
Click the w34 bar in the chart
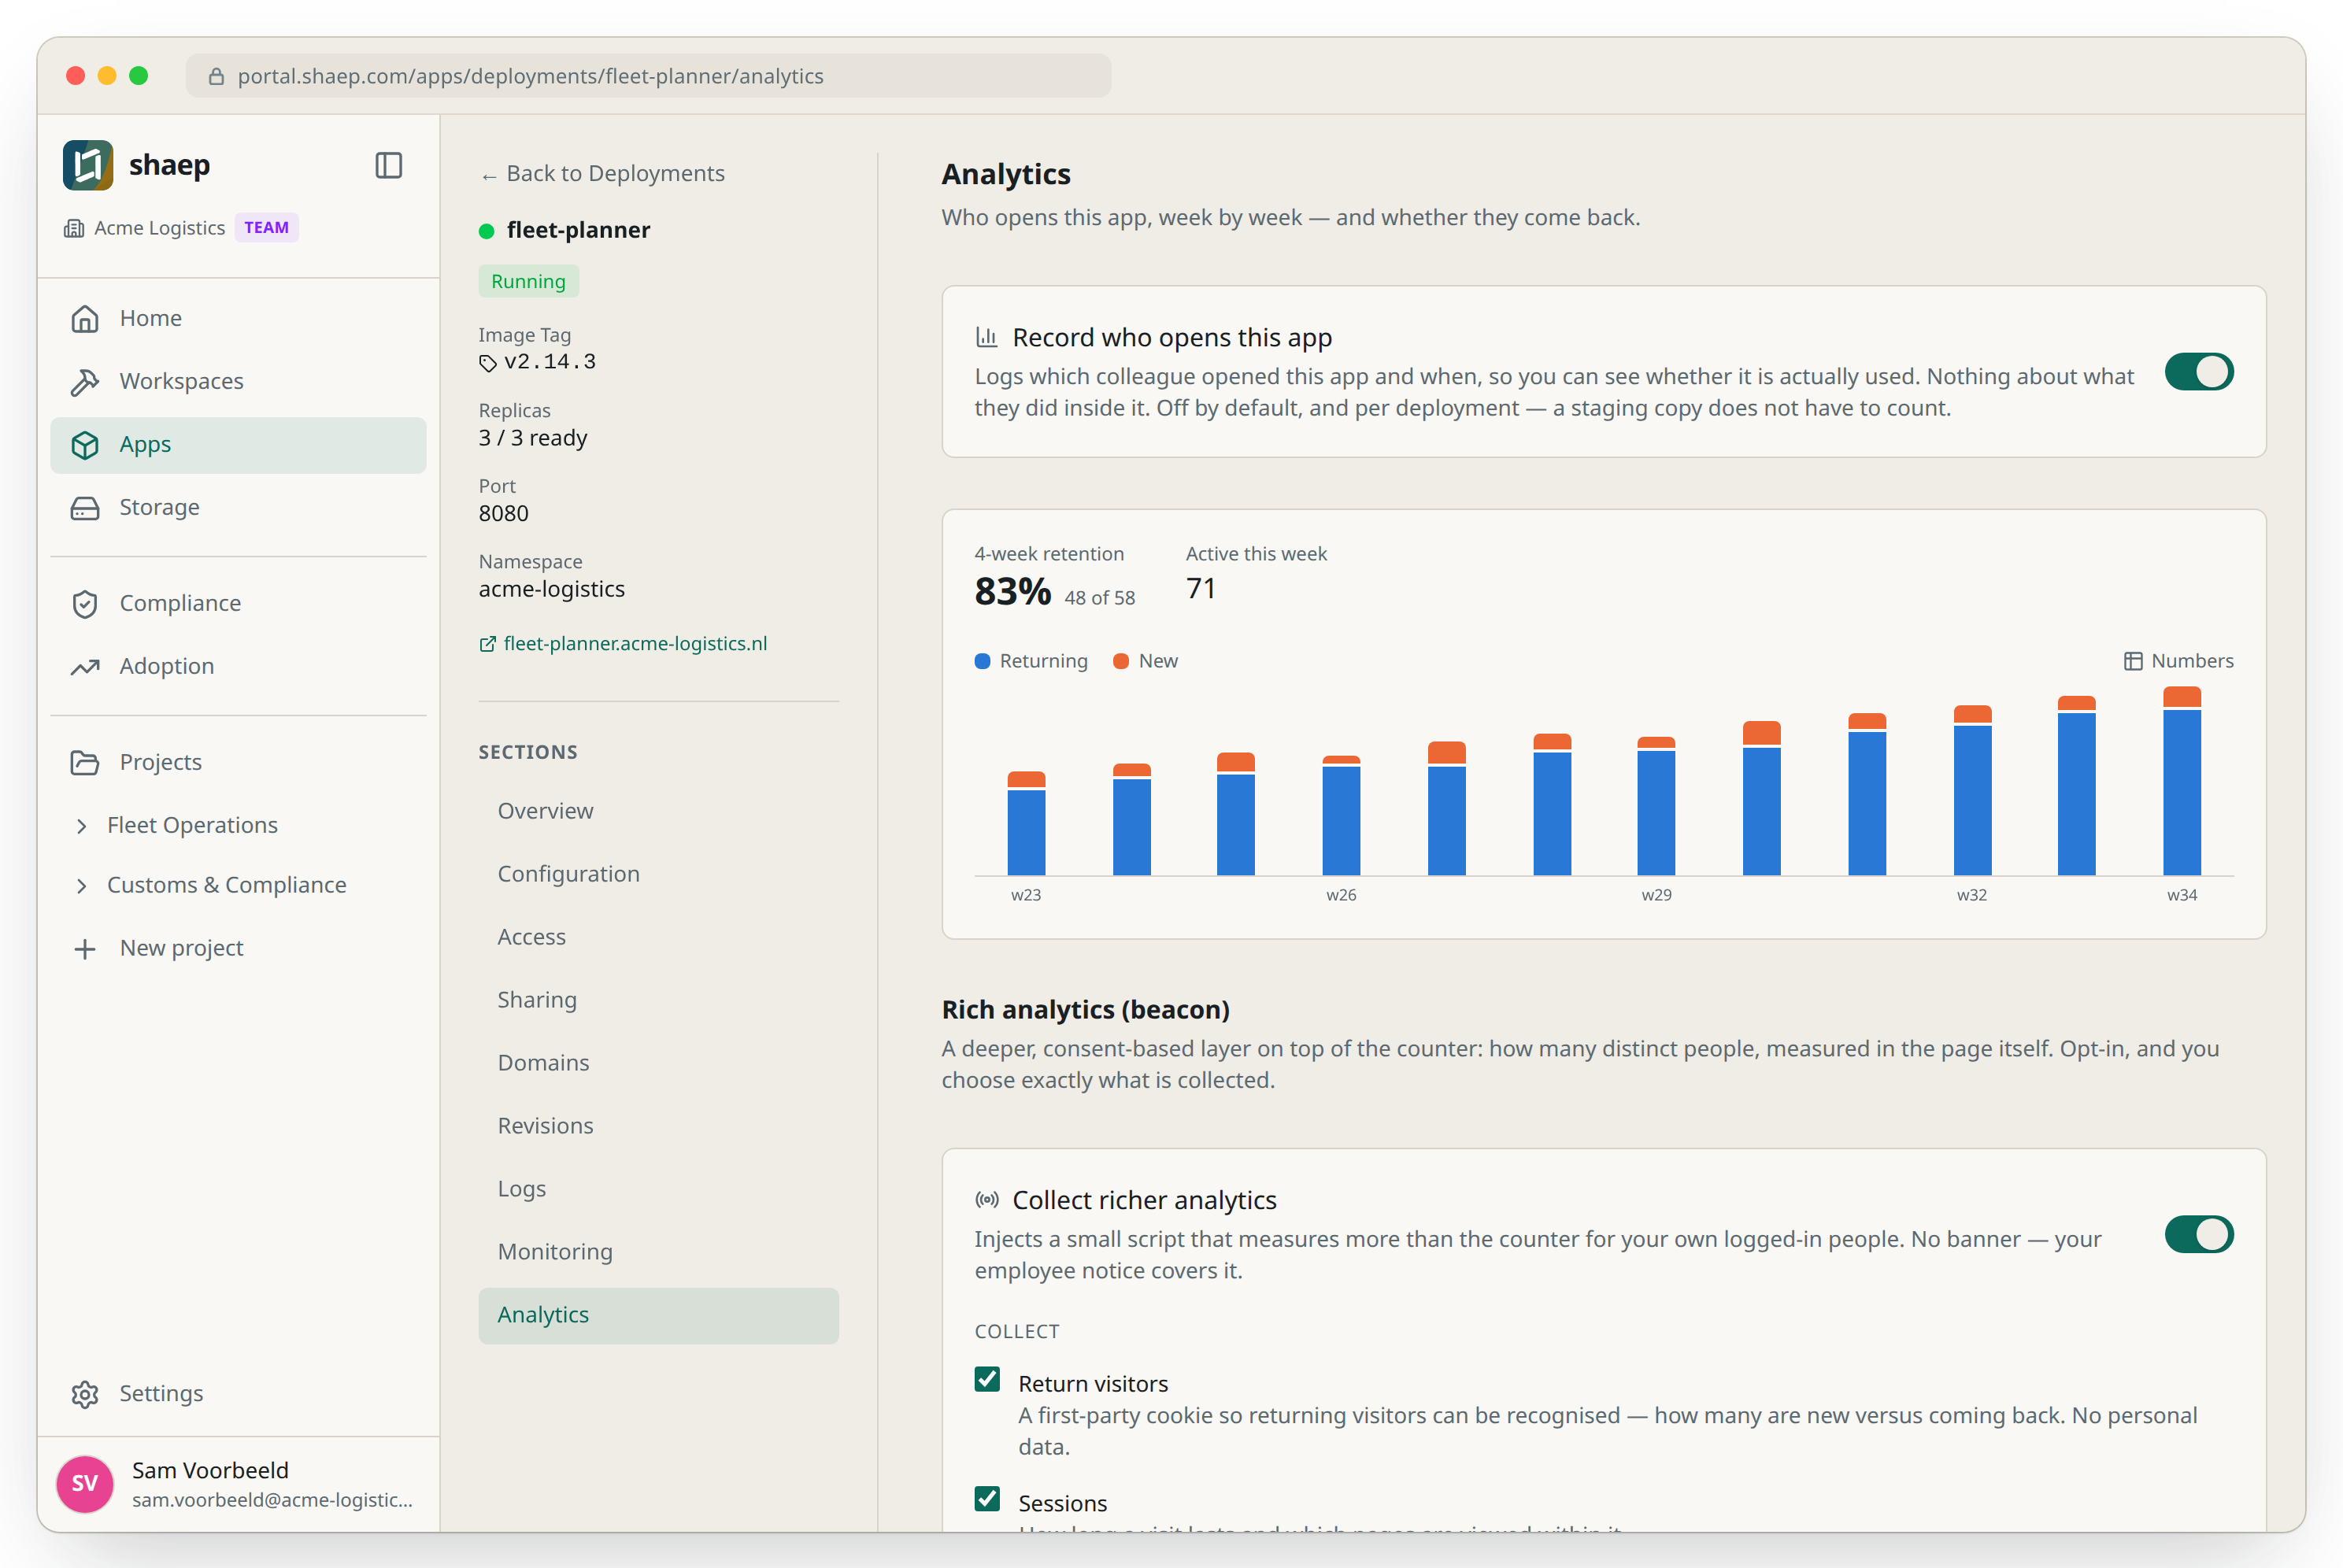pyautogui.click(x=2181, y=781)
